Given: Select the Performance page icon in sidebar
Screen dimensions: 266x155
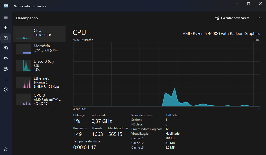Looking at the screenshot, I should pyautogui.click(x=6, y=38).
